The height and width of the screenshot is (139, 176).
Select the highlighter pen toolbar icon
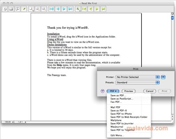click(x=24, y=9)
